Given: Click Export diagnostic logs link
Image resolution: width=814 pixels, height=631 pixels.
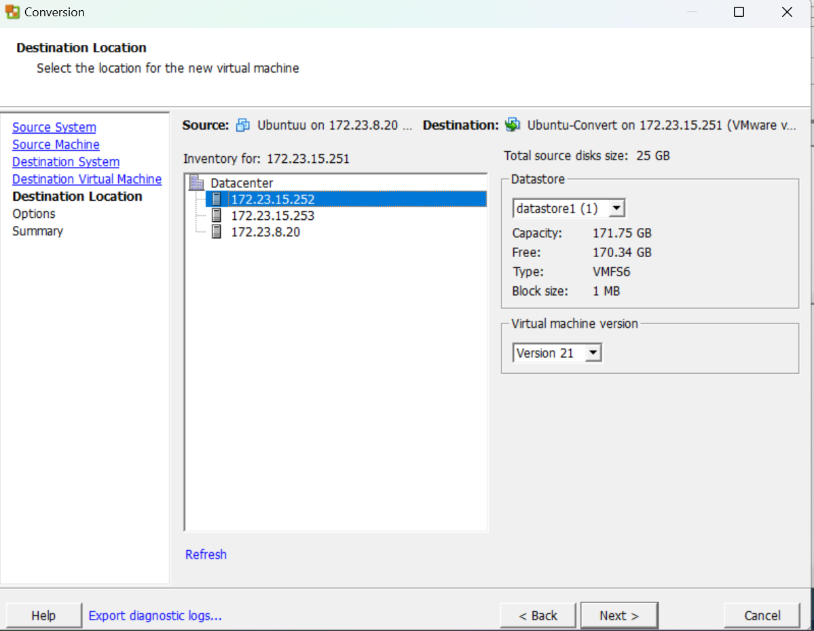Looking at the screenshot, I should [x=155, y=615].
